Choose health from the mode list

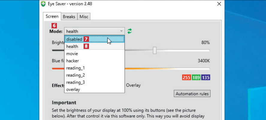click(x=72, y=47)
